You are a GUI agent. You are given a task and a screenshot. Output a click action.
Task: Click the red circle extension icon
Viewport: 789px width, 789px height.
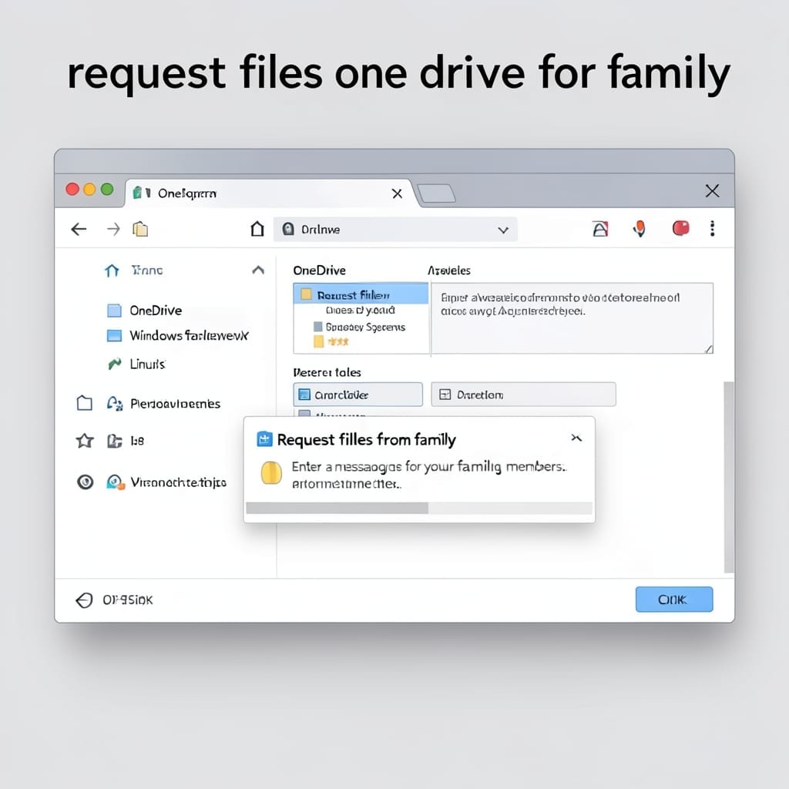point(681,228)
